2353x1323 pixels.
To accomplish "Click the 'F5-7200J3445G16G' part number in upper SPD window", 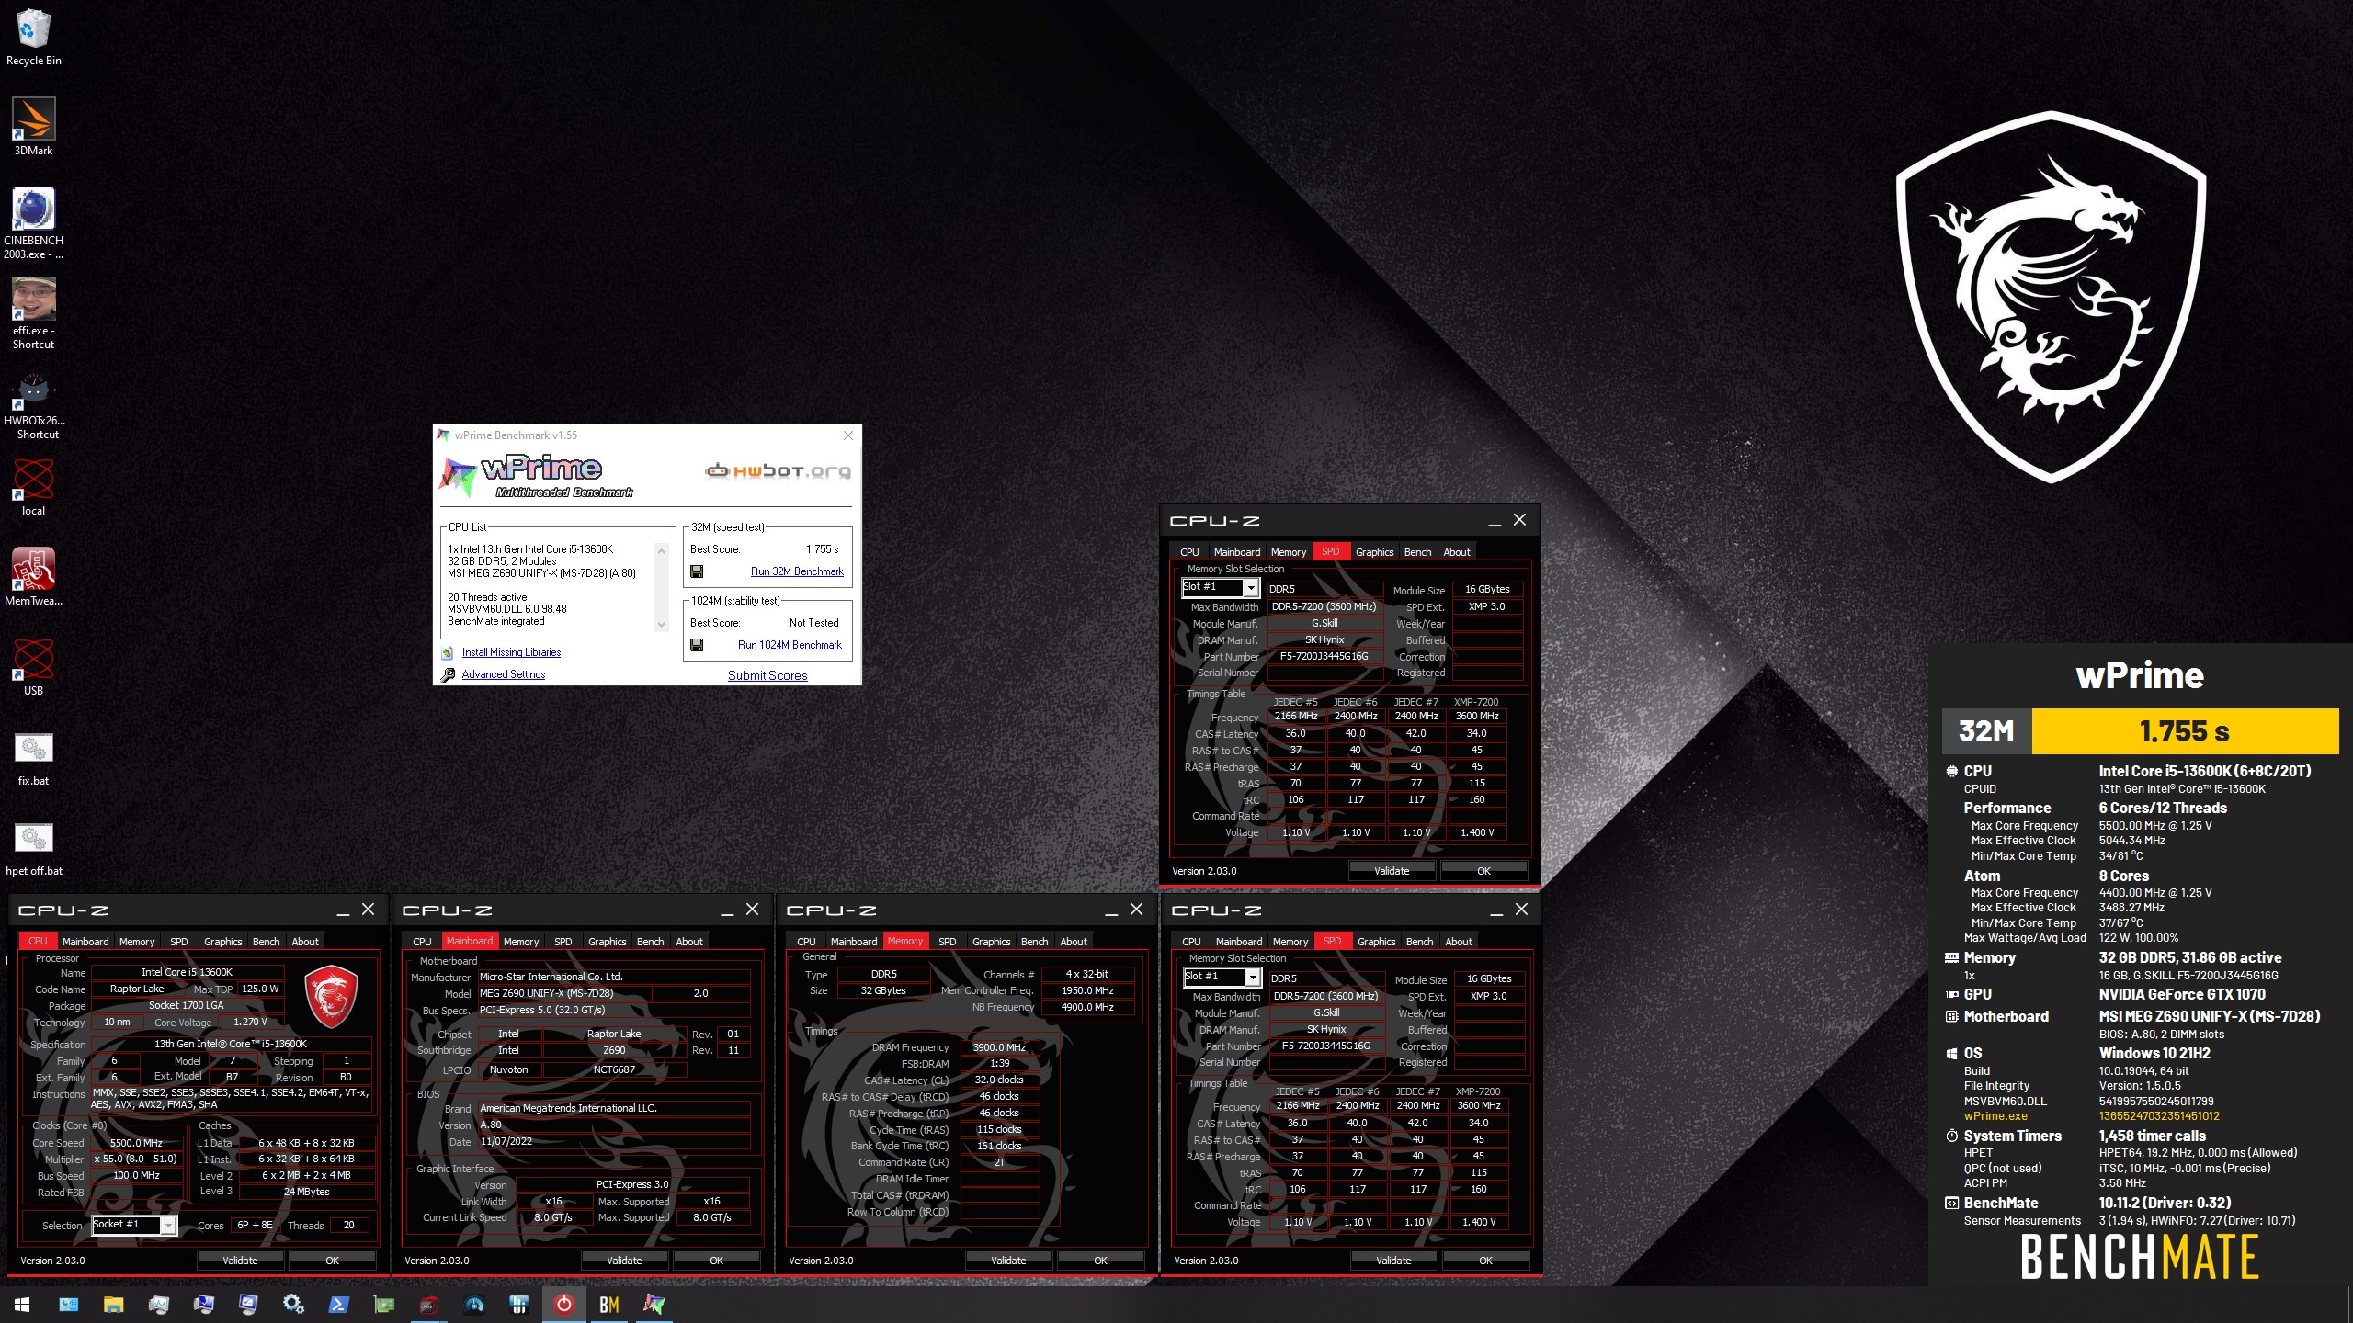I will point(1324,657).
